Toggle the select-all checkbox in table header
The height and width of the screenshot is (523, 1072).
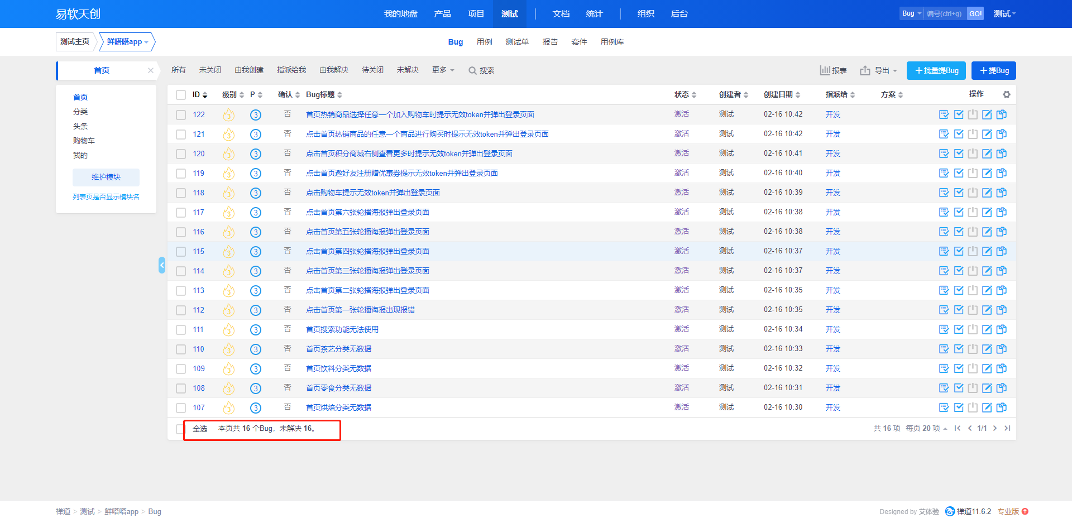tap(181, 95)
